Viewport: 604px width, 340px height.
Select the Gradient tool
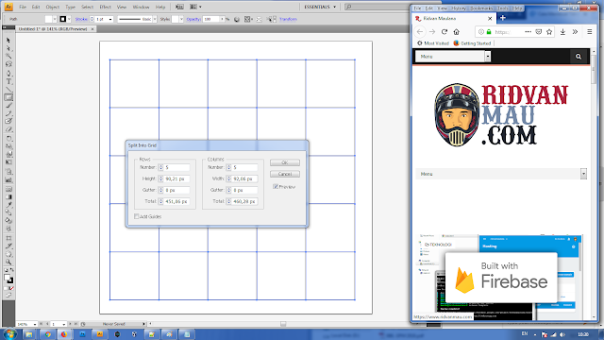8,196
